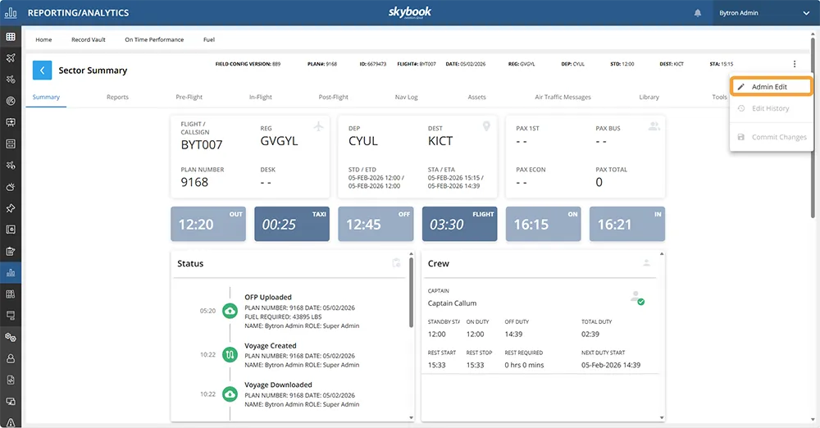
Task: Click the OFP Uploaded cloud status icon
Action: pos(230,312)
